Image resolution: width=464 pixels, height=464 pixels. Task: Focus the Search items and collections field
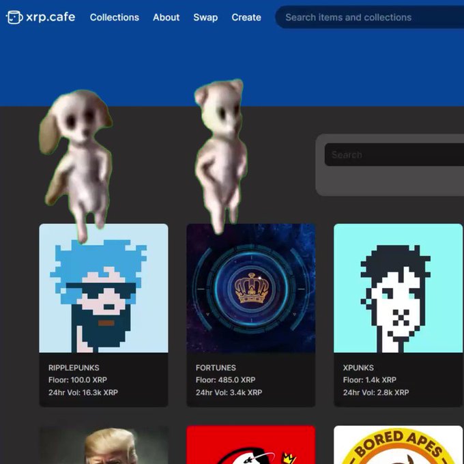370,17
